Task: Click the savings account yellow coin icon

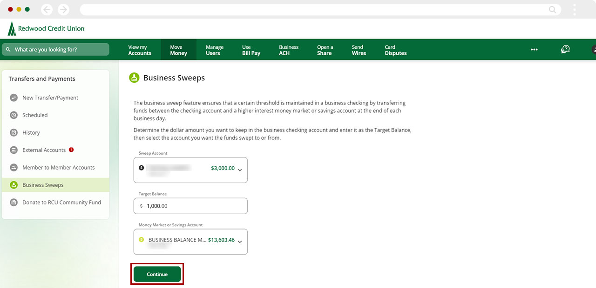Action: click(142, 240)
